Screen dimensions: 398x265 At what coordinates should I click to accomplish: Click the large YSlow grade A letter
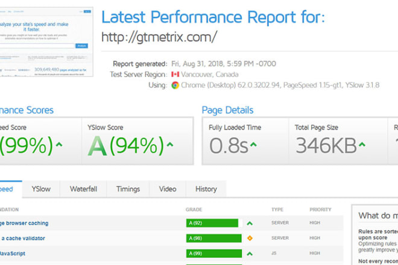click(x=97, y=146)
